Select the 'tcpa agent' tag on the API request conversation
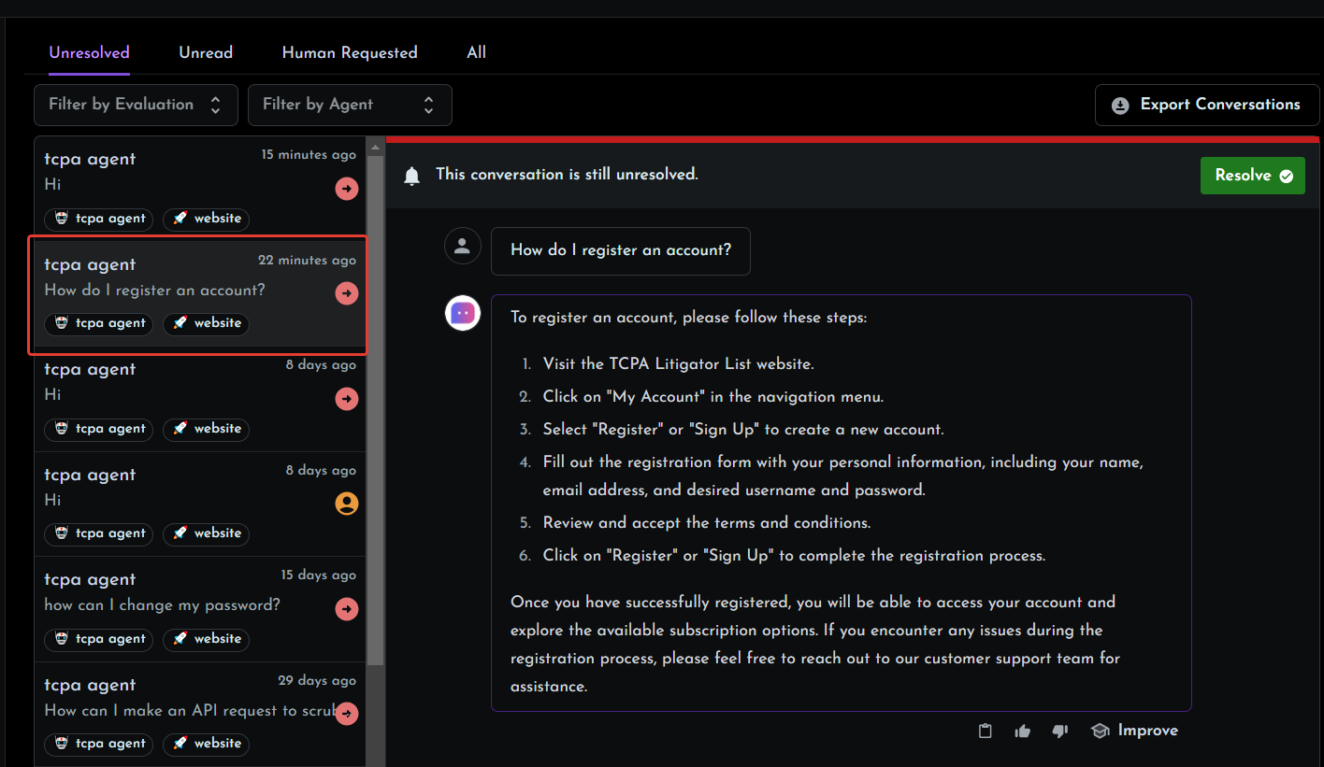Screen dimensions: 1324x767 (x=98, y=744)
